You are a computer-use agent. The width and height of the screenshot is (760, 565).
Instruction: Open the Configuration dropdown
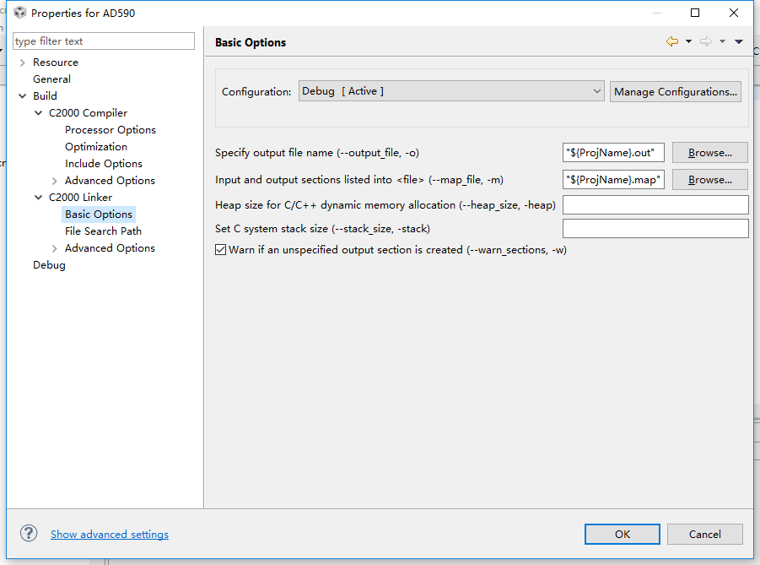pyautogui.click(x=451, y=91)
